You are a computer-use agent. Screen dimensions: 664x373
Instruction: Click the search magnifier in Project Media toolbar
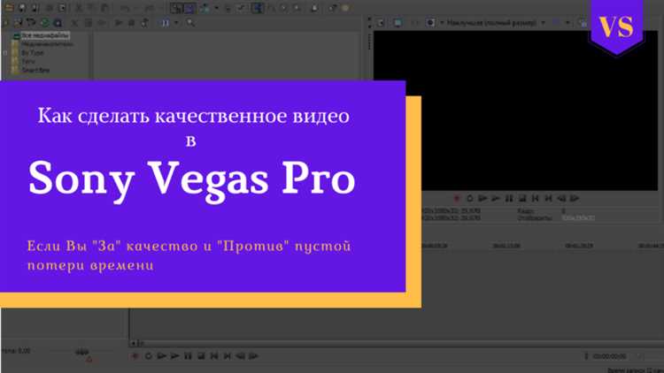coord(191,23)
